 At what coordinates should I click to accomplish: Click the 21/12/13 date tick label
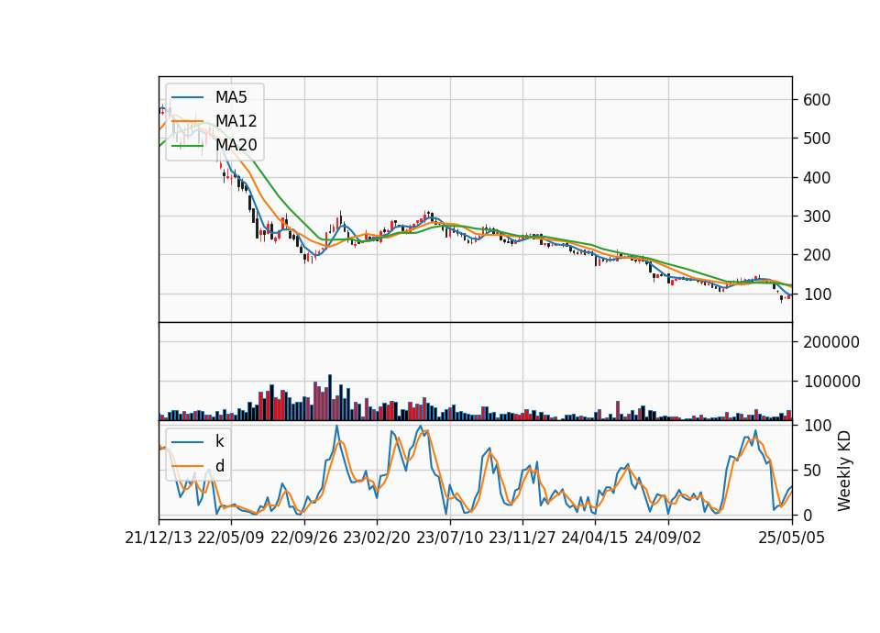tap(159, 538)
